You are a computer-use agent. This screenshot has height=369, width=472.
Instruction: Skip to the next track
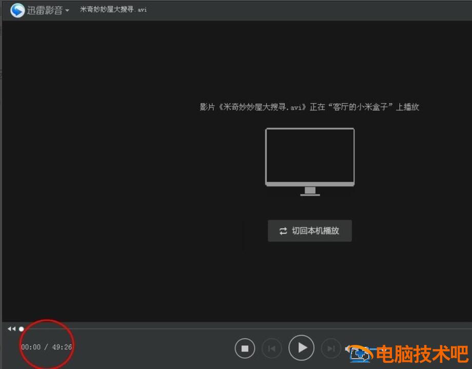pos(331,349)
